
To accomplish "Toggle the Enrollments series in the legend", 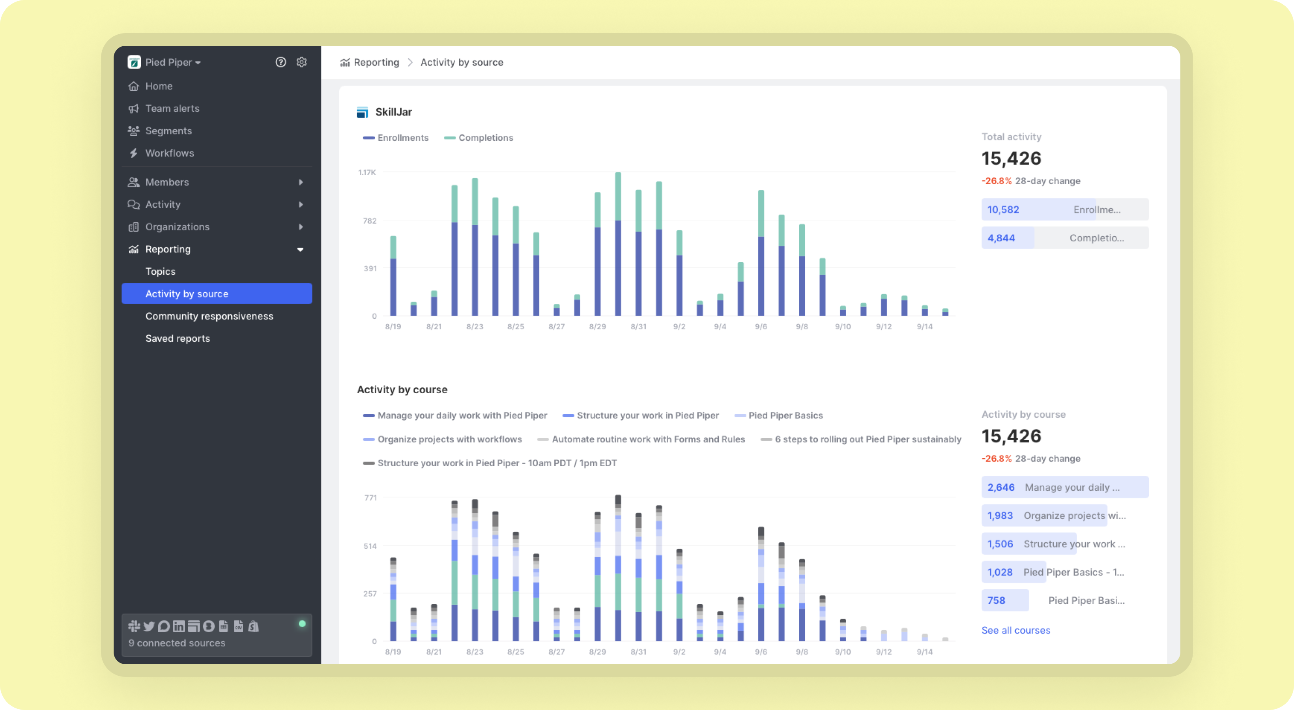I will click(x=396, y=138).
